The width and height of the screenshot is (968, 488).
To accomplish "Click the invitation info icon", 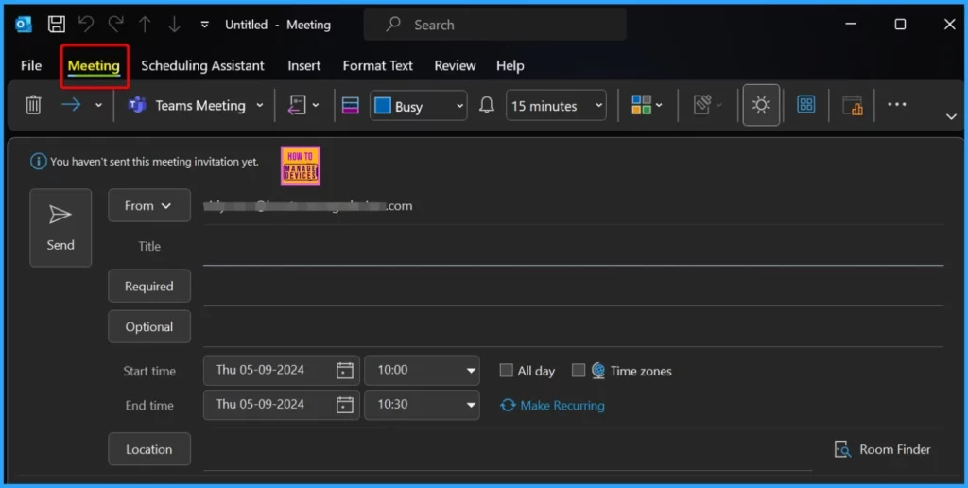I will [38, 161].
